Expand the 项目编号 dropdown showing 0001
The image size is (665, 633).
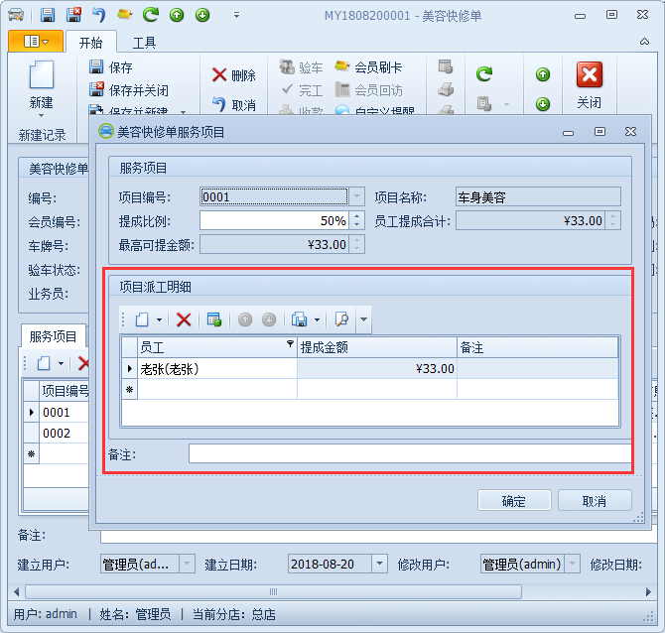(356, 196)
